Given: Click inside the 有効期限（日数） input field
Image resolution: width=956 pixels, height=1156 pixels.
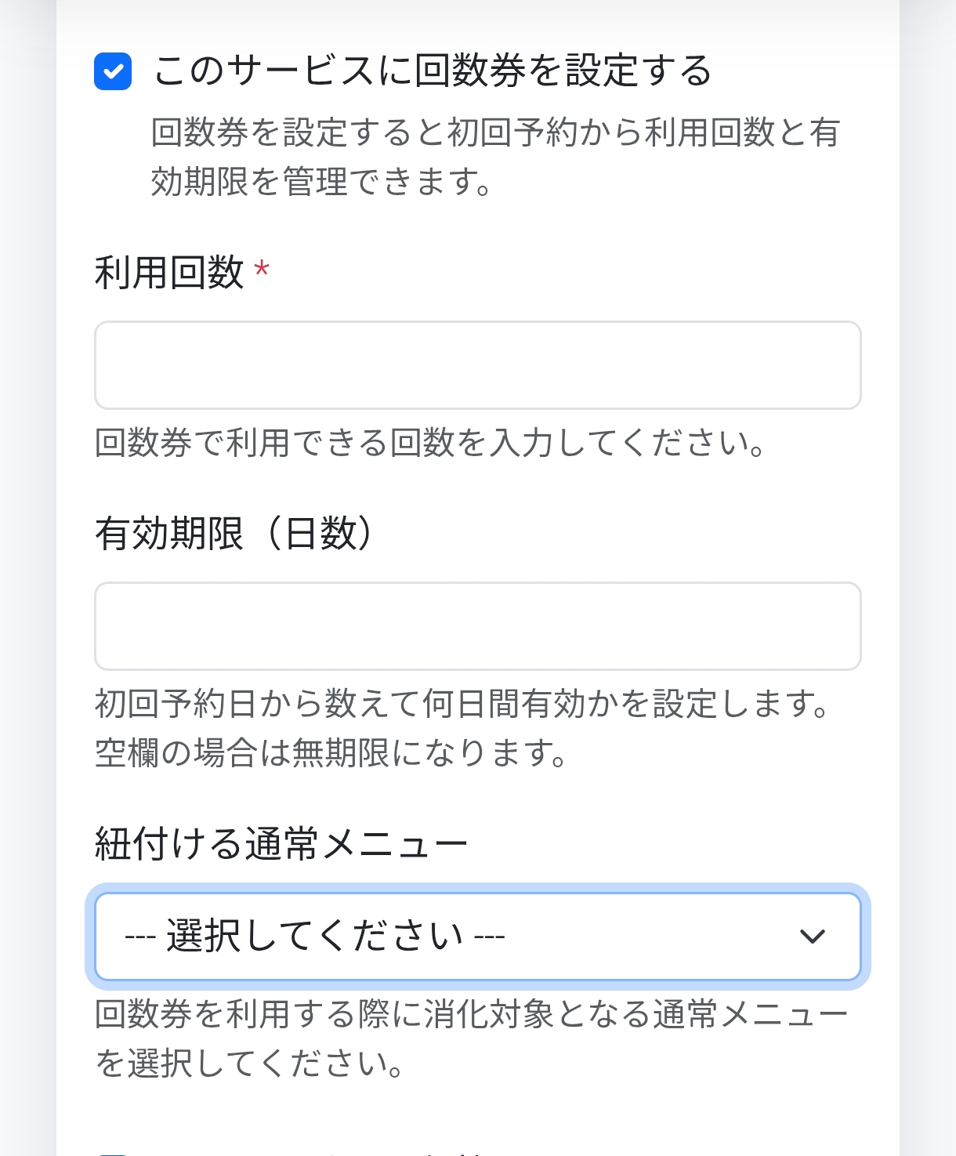Looking at the screenshot, I should tap(478, 626).
